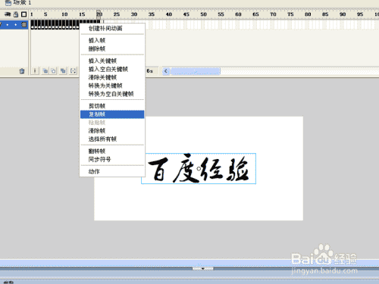Click the timeline horizontal scrollbar thumb
This screenshot has height=284, width=379.
195,71
